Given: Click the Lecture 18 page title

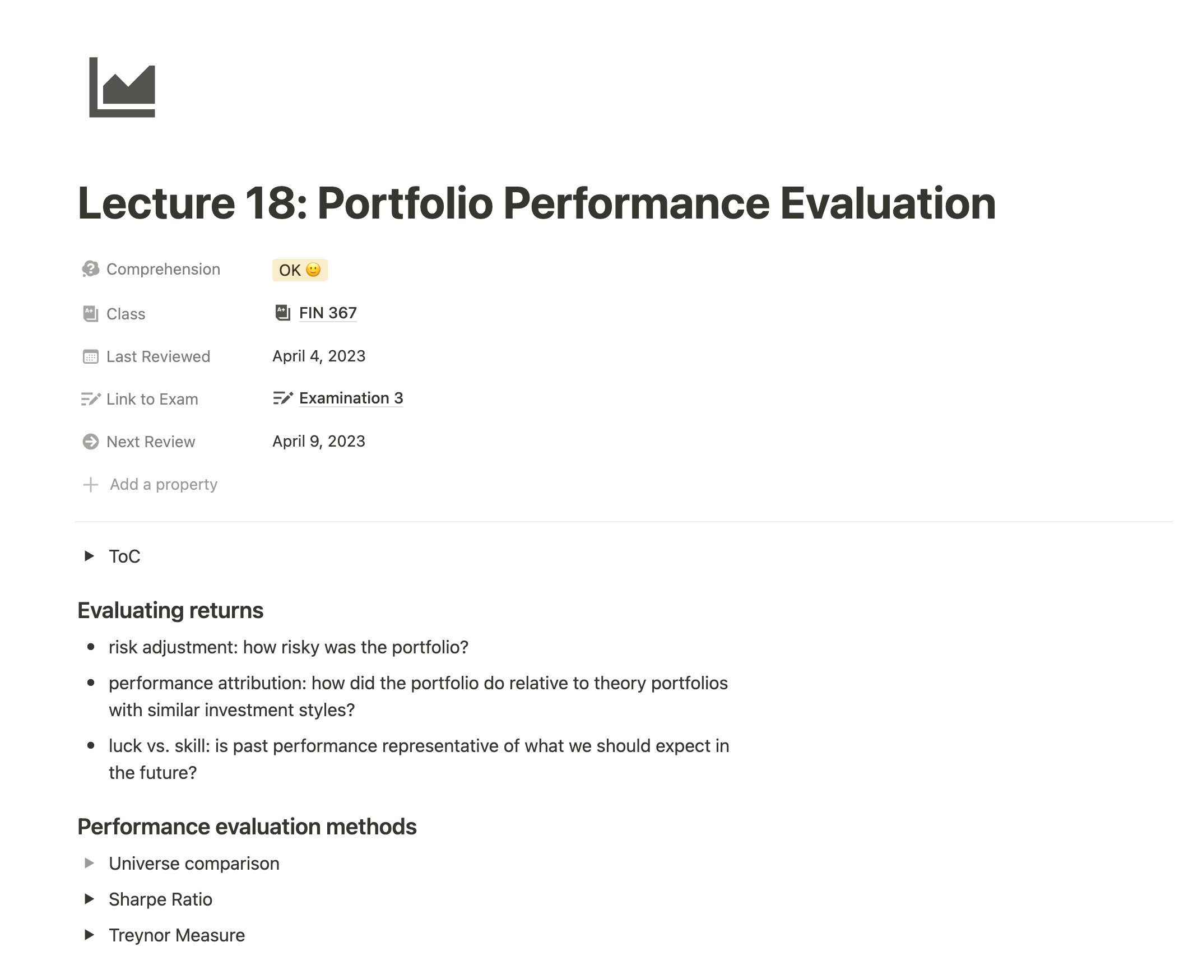Looking at the screenshot, I should 537,203.
